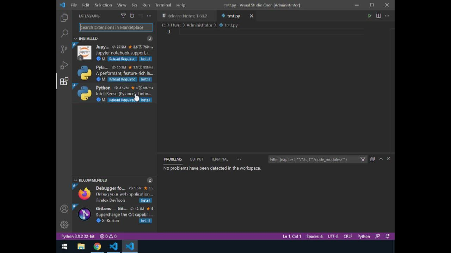Maximize the bottom panel size
Viewport: 451px width, 253px height.
coord(381,159)
